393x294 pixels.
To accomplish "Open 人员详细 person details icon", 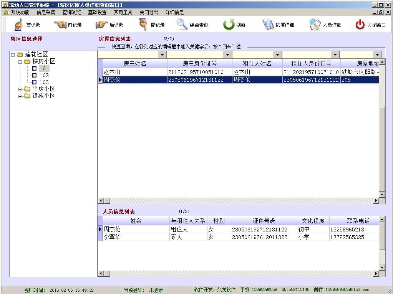I will coord(315,25).
